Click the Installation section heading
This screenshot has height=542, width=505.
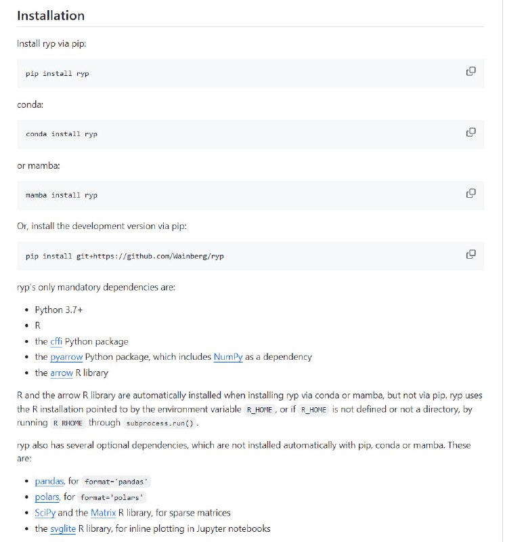[x=50, y=16]
